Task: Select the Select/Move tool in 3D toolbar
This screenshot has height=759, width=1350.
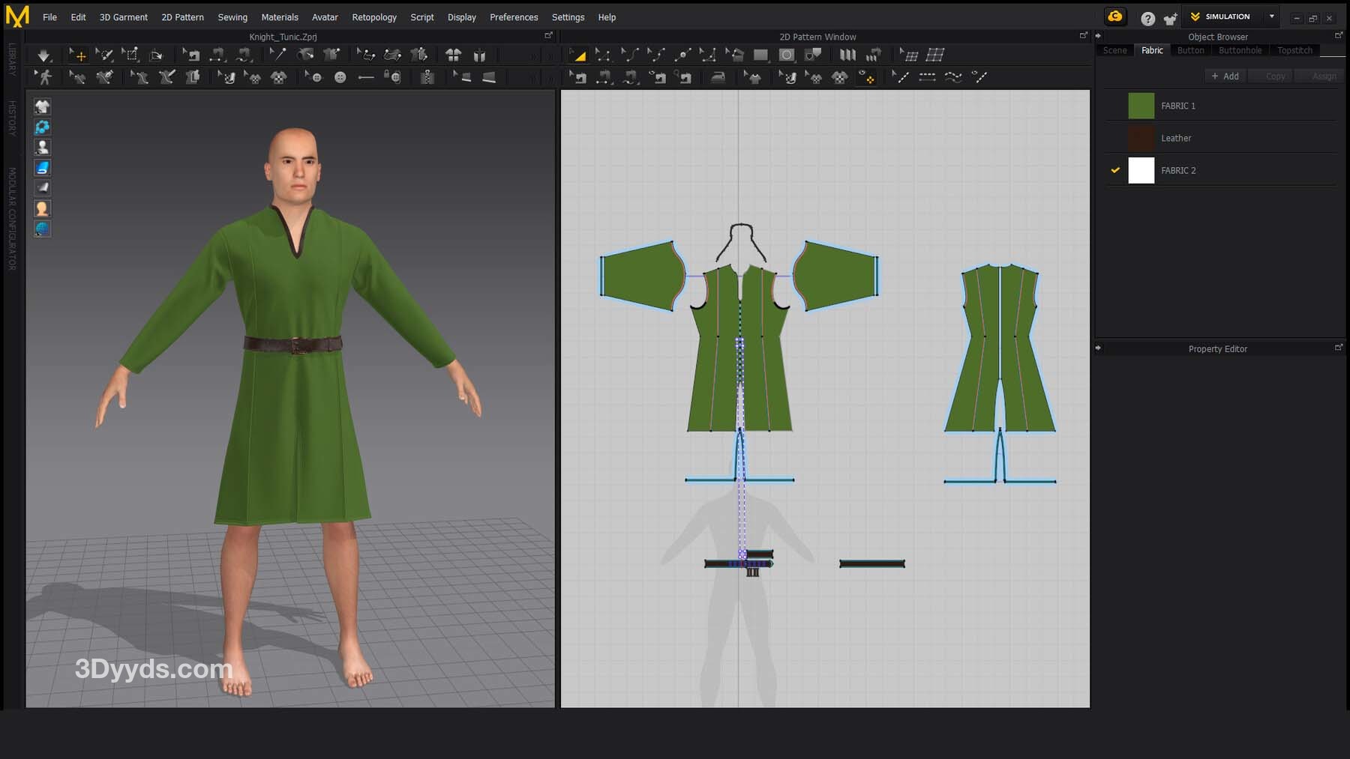Action: pos(77,55)
